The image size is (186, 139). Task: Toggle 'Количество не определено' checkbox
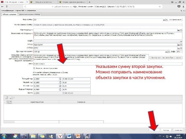(x=34, y=68)
